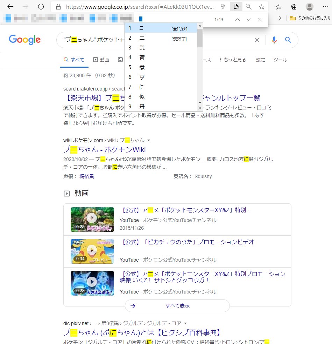The image size is (332, 344).
Task: Choose IME candidate 7 に
Action: 161,87
